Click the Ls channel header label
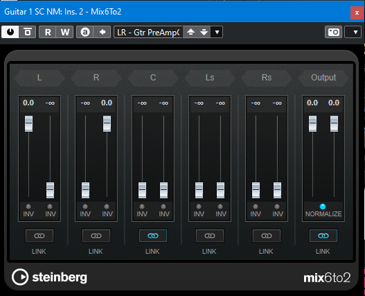 (210, 78)
